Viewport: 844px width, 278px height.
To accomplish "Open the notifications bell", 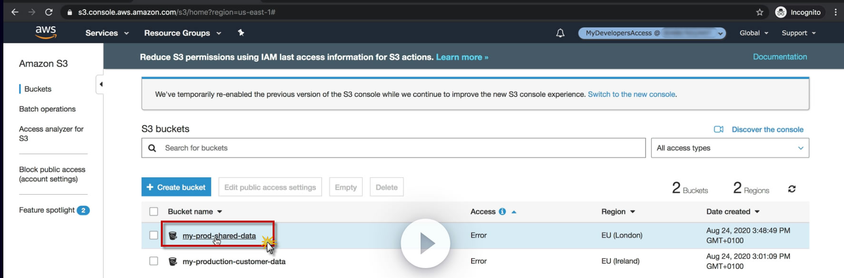I will (560, 33).
